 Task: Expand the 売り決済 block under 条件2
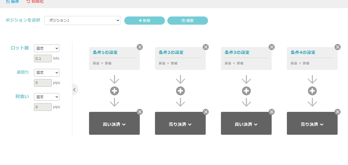point(180,124)
